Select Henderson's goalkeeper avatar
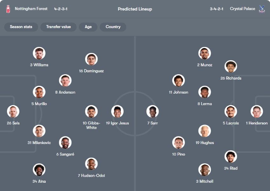Viewport: 270px width, 191px height. pos(257,112)
